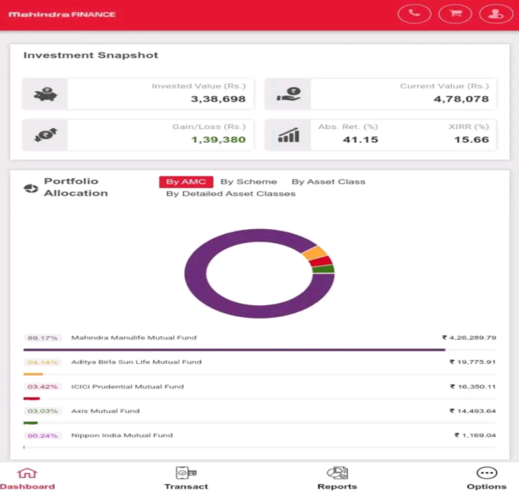Click the Portfolio Allocation heading
Image resolution: width=519 pixels, height=497 pixels.
coord(76,187)
